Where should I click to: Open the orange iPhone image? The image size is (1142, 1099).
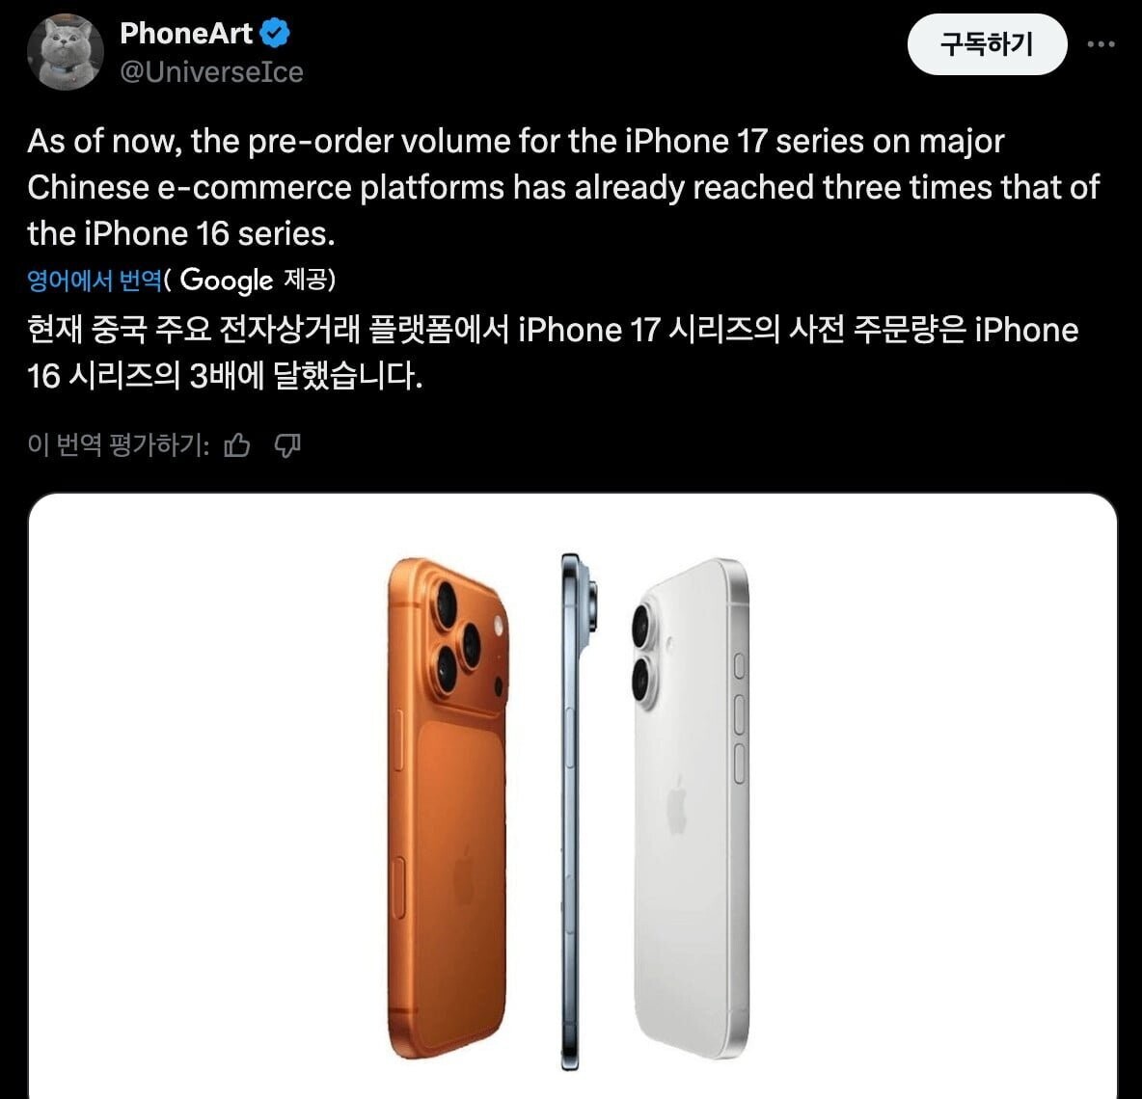click(x=448, y=808)
